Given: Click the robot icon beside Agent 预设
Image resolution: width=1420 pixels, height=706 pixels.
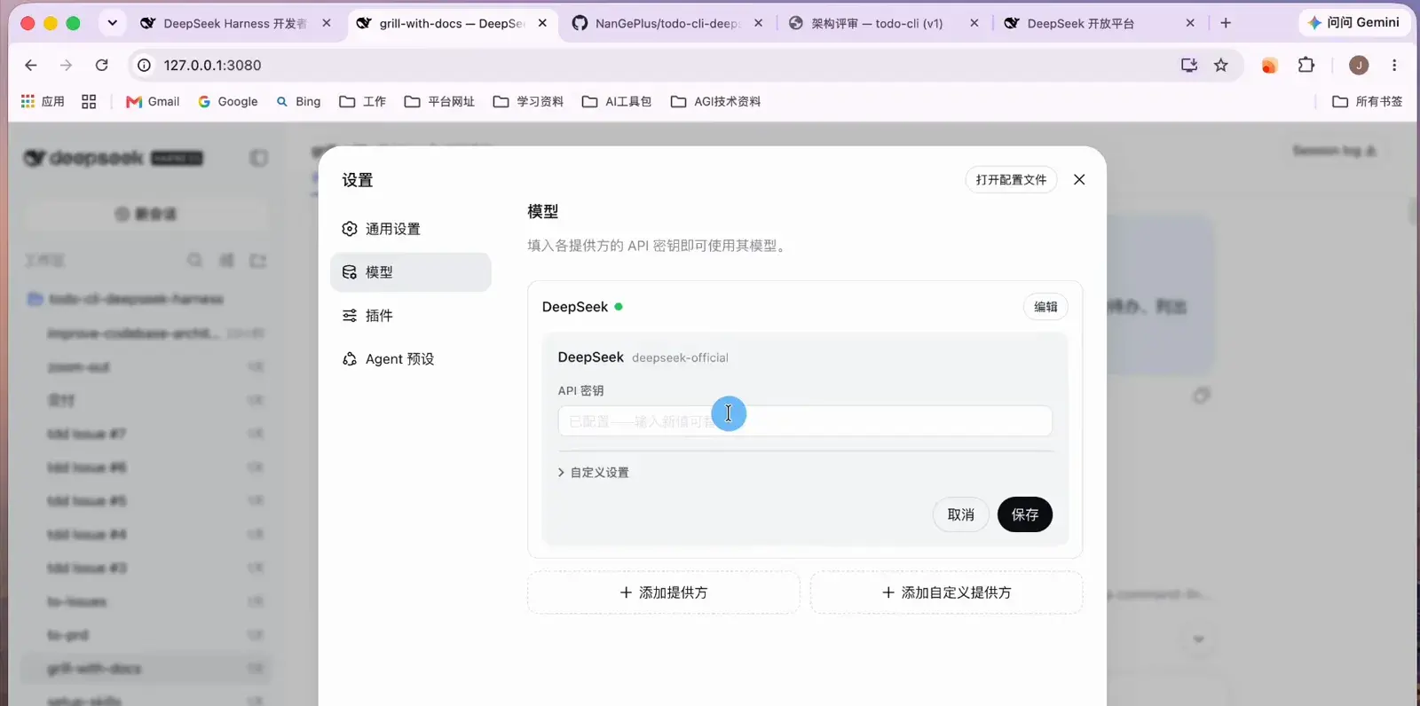Looking at the screenshot, I should pyautogui.click(x=350, y=359).
